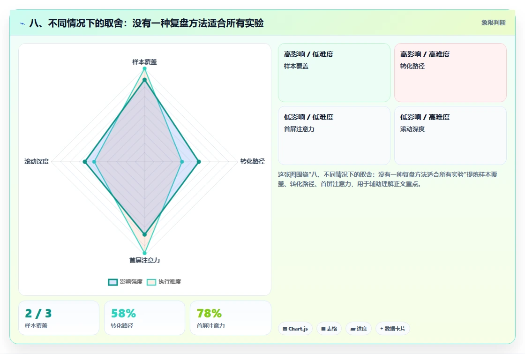Click the 样本覆盖 radar axis label
Image resolution: width=525 pixels, height=354 pixels.
click(144, 62)
